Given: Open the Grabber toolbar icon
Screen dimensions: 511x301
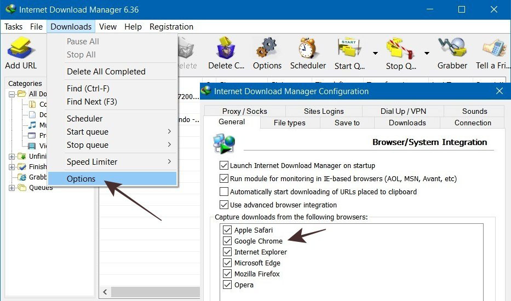Looking at the screenshot, I should pos(452,48).
